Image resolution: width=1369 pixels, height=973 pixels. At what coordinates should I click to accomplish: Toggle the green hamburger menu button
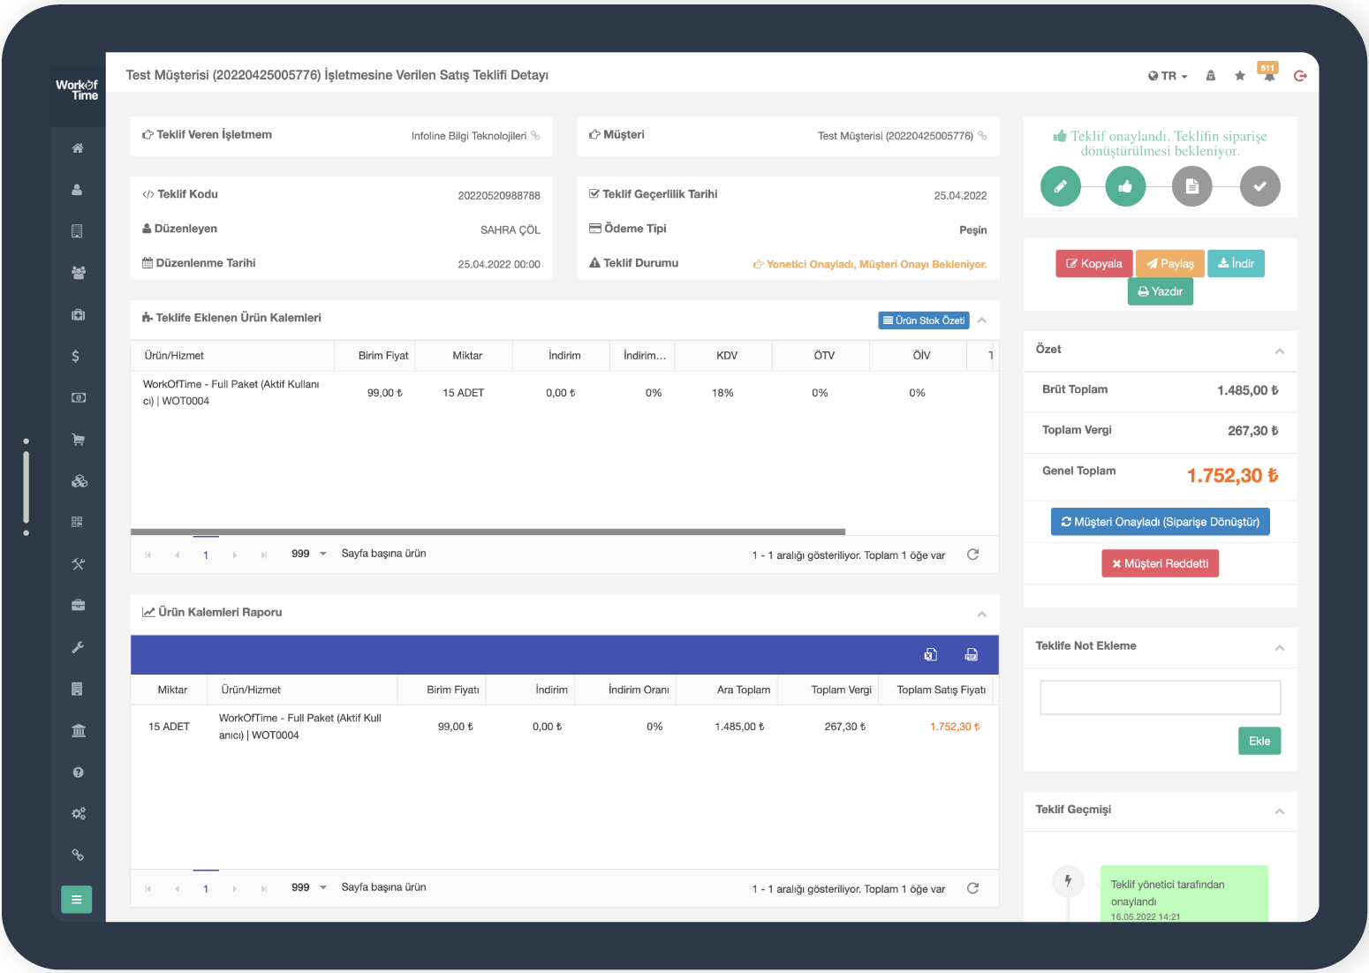(x=77, y=900)
